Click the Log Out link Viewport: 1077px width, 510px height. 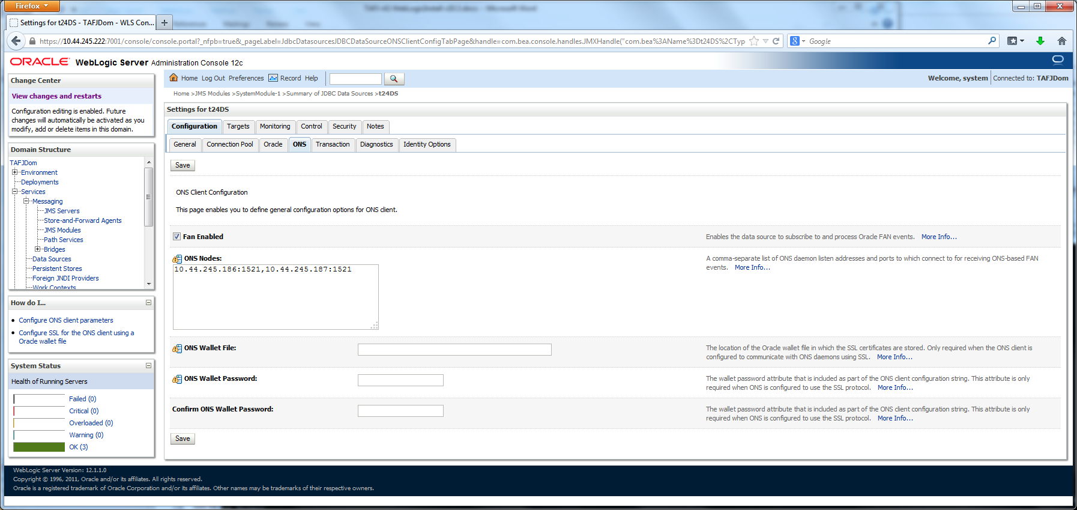click(x=213, y=78)
